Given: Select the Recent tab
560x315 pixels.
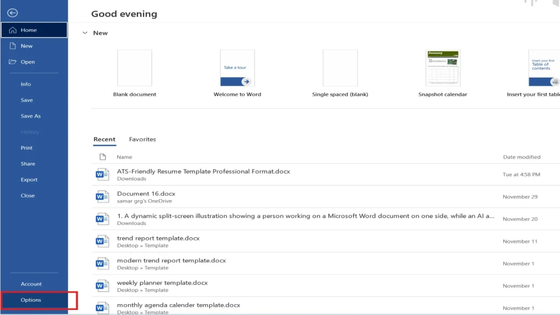Looking at the screenshot, I should [x=104, y=139].
